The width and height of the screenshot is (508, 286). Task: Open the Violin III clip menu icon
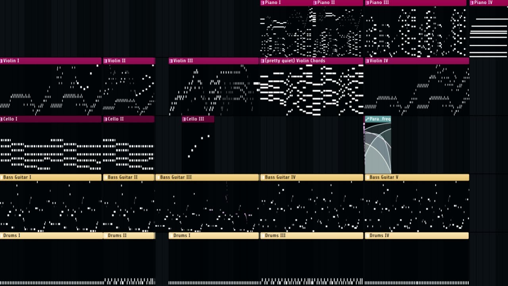click(x=171, y=61)
